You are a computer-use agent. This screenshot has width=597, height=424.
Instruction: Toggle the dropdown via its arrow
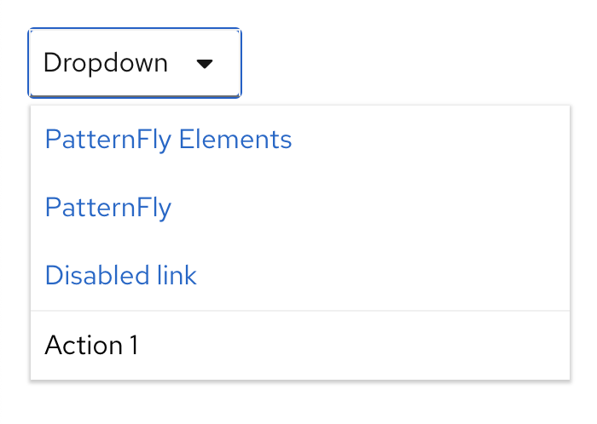pyautogui.click(x=205, y=64)
